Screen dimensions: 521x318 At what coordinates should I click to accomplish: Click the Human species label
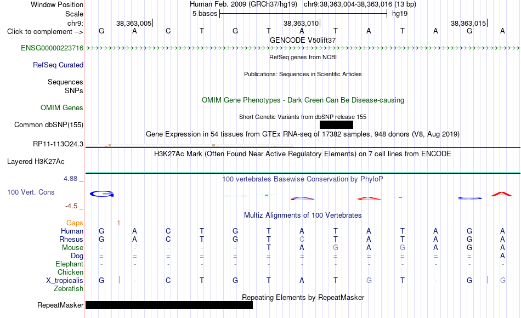coord(72,231)
